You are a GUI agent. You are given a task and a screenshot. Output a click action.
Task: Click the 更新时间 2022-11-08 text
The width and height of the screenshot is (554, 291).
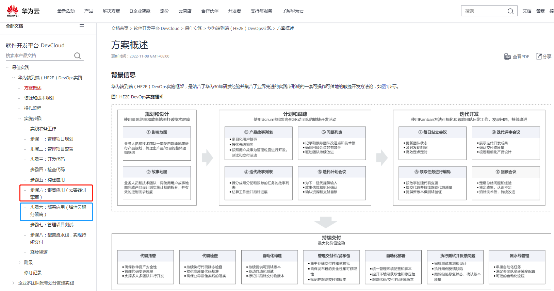point(140,56)
